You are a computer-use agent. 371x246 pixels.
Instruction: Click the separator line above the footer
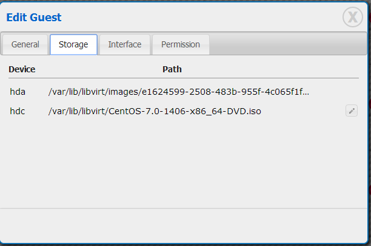[x=182, y=209]
